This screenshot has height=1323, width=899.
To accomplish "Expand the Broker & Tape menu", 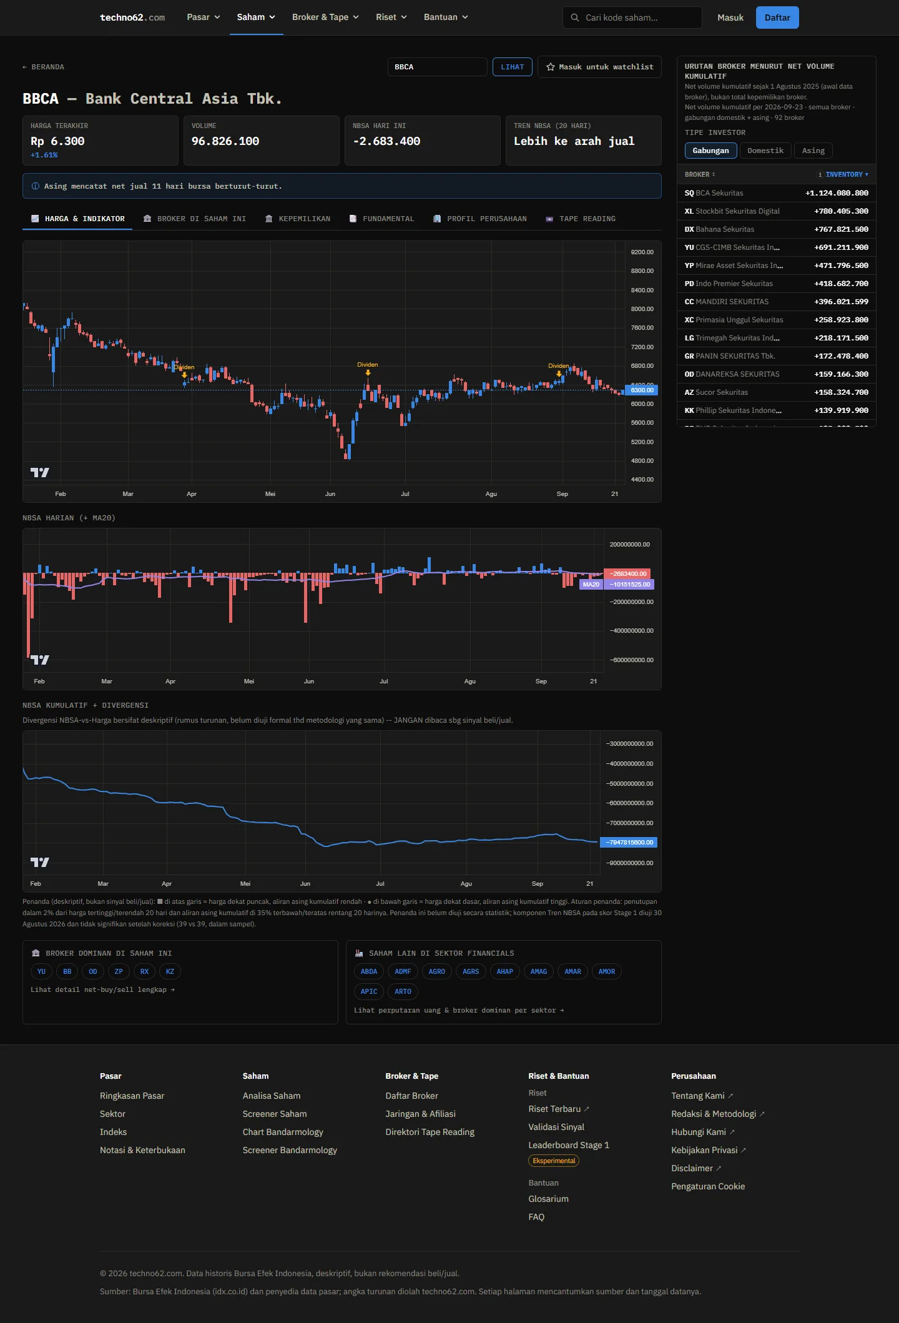I will (x=325, y=17).
